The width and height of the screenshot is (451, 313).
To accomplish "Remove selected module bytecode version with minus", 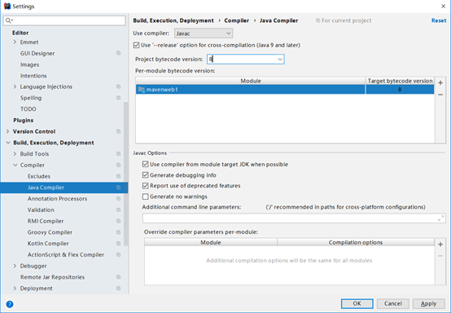I will pyautogui.click(x=440, y=95).
